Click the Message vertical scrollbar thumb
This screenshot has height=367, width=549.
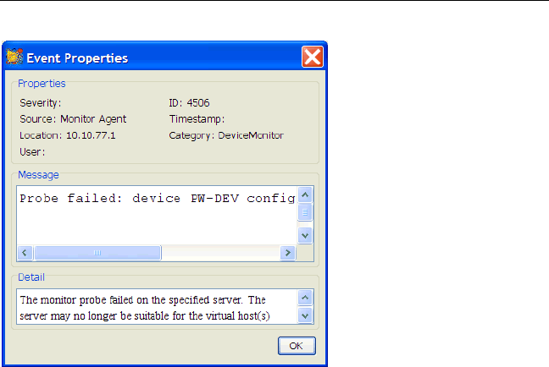click(x=306, y=213)
